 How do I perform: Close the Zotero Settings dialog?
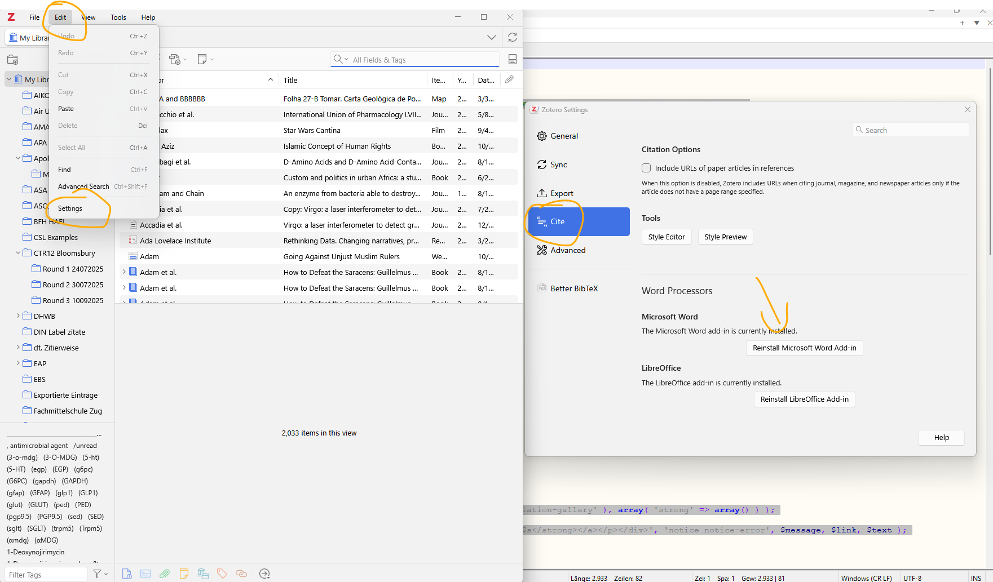[967, 109]
